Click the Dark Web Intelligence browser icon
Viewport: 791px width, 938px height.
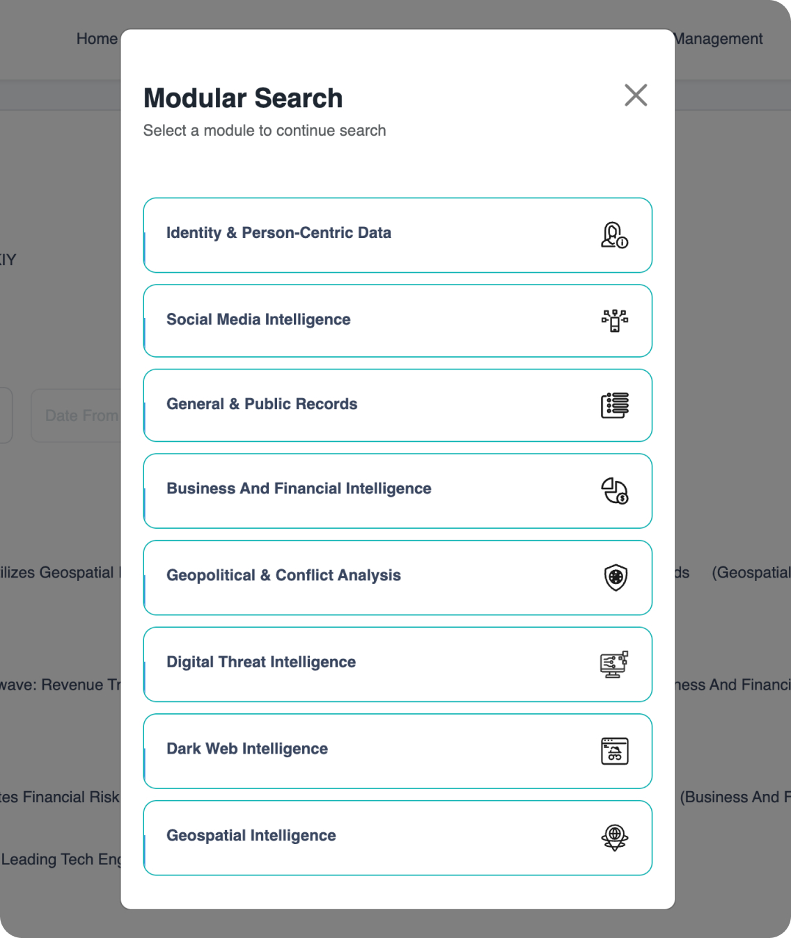click(x=614, y=751)
